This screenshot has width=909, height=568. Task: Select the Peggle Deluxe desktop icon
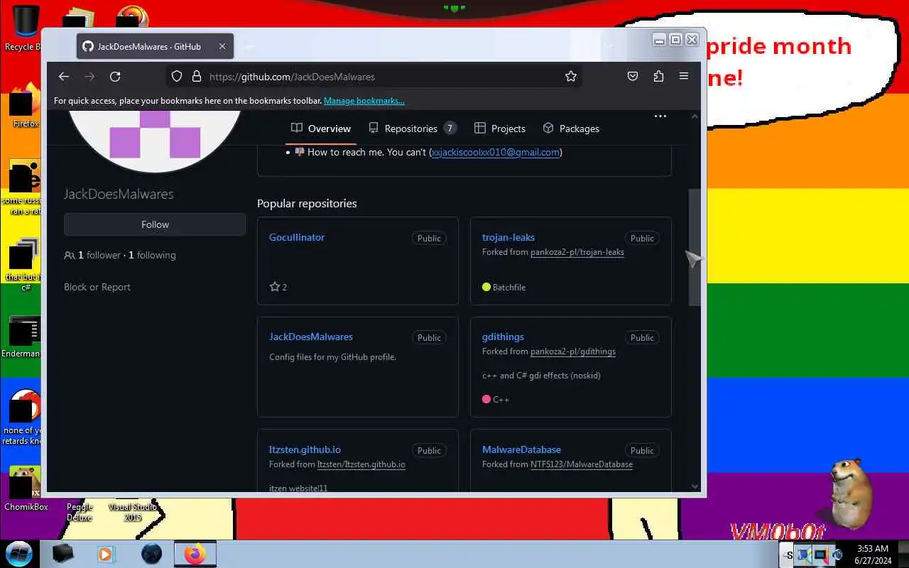[80, 511]
